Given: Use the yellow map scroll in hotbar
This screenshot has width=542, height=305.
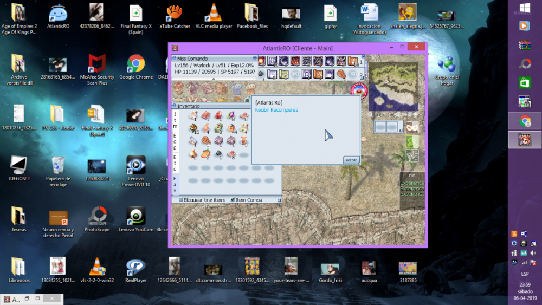Looking at the screenshot, I should click(283, 74).
